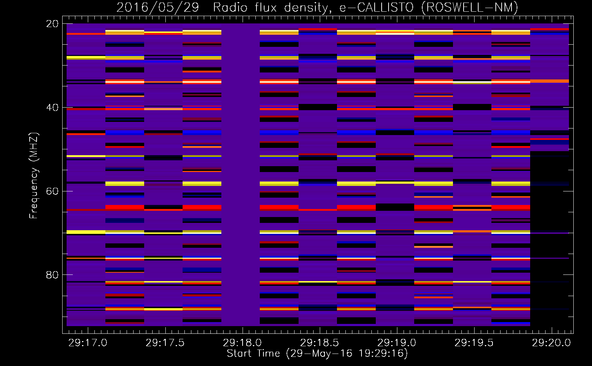Viewport: 592px width, 366px height.
Task: Click y-axis tick label 60
Action: click(x=52, y=191)
